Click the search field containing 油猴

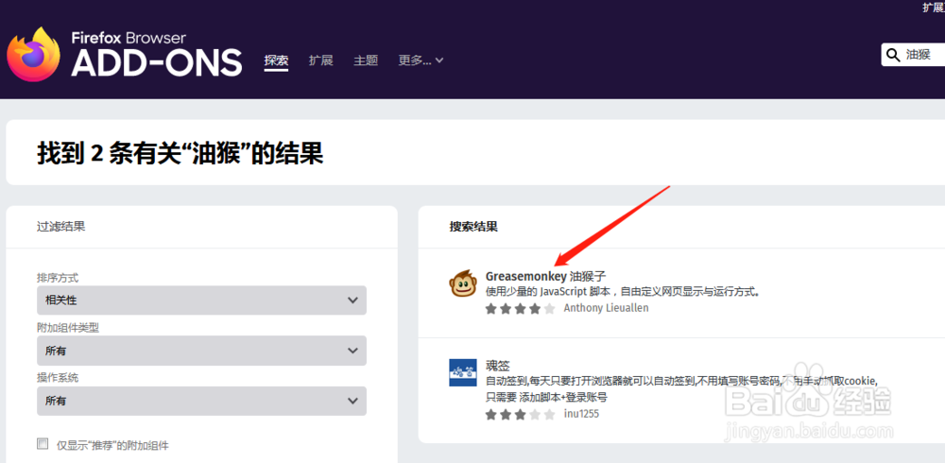click(x=913, y=56)
